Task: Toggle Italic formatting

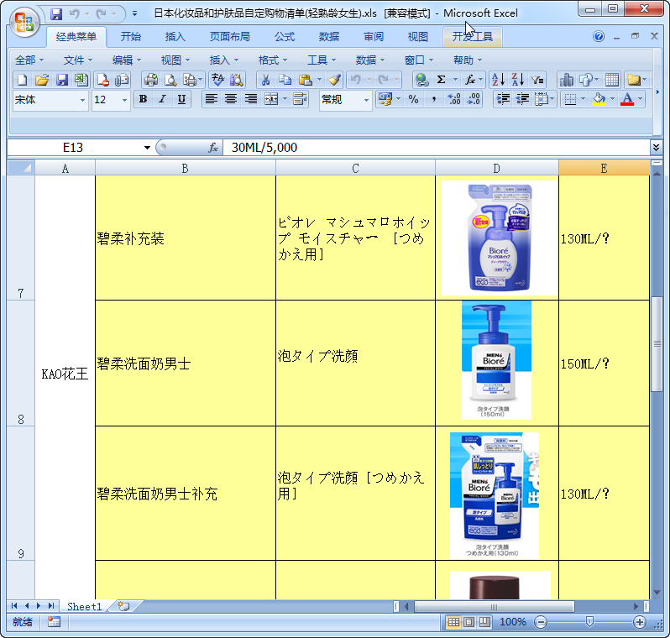Action: [162, 100]
